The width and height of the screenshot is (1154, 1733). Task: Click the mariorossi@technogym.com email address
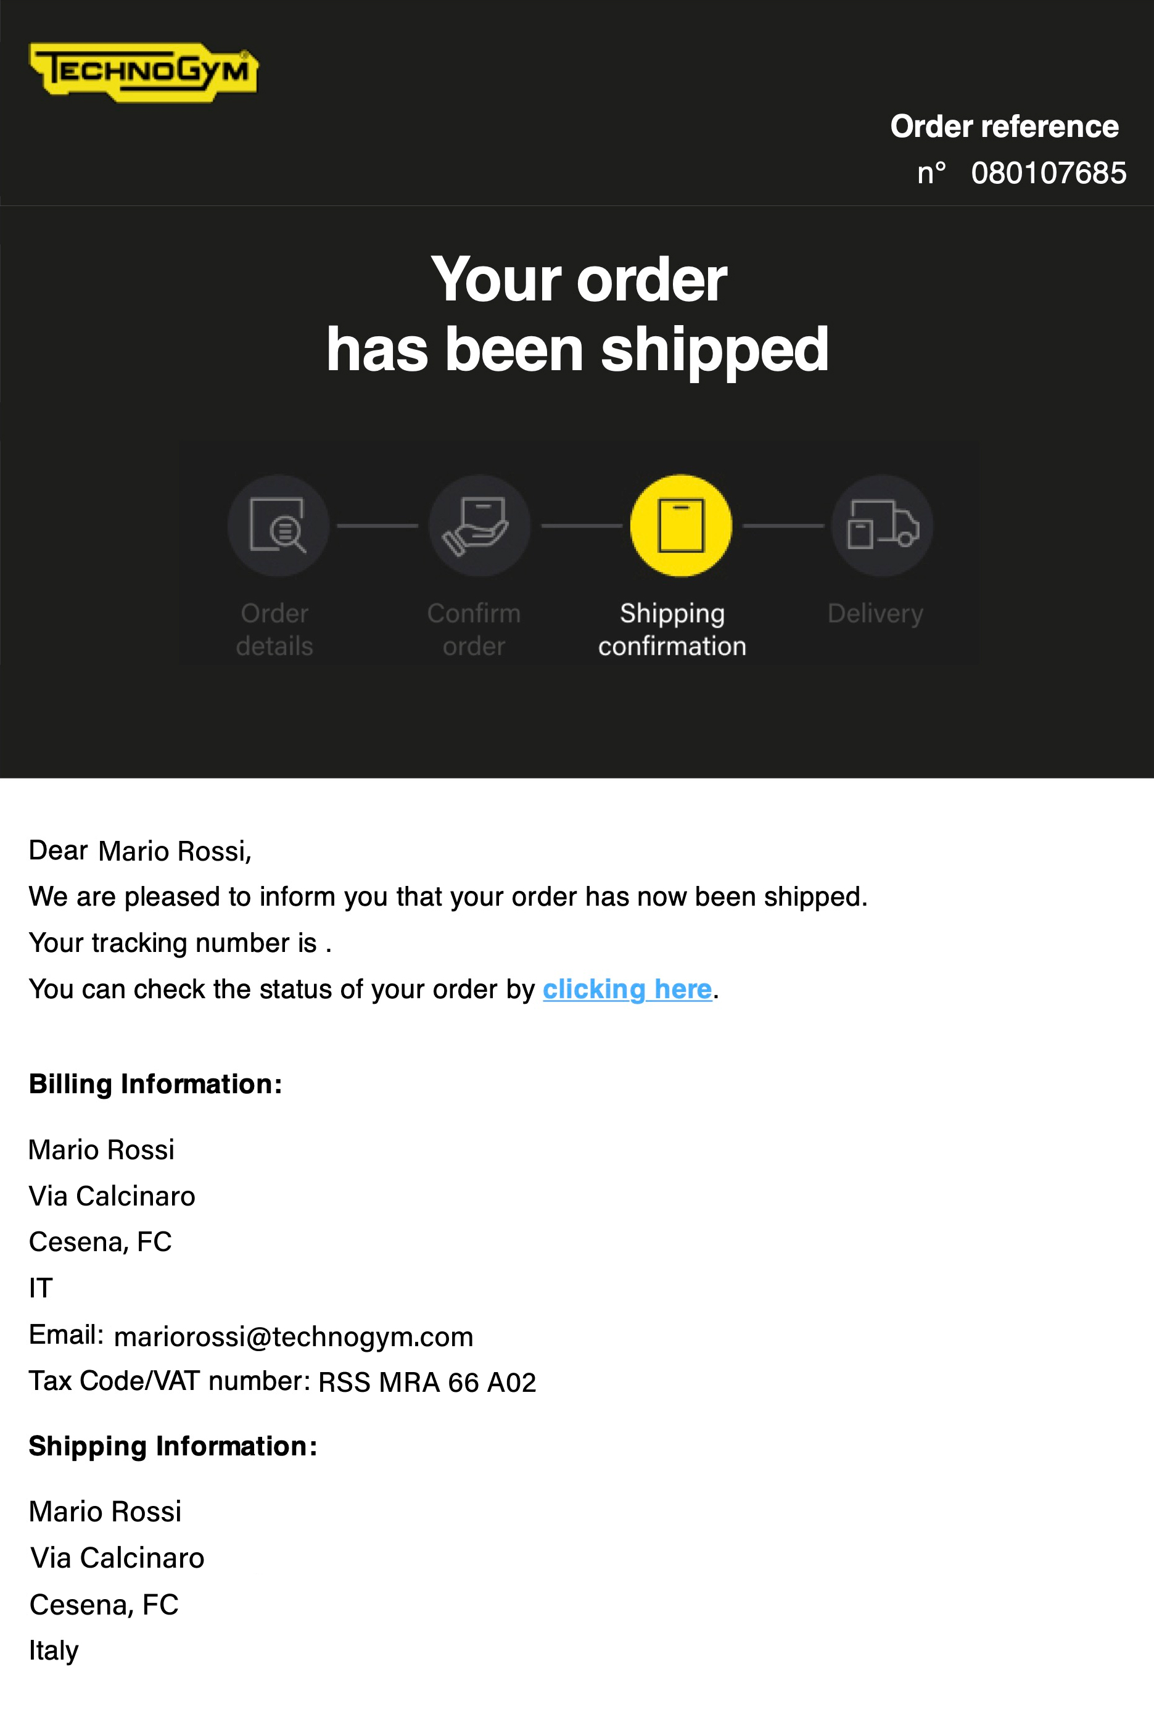click(x=294, y=1336)
